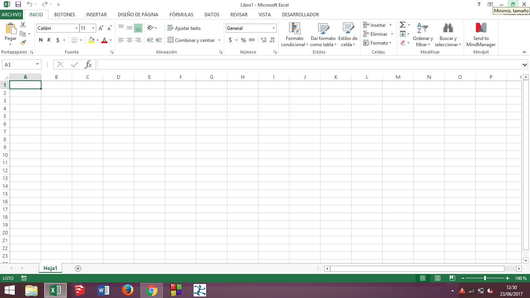Open the font color dropdown arrow
Image resolution: width=530 pixels, height=298 pixels.
111,40
